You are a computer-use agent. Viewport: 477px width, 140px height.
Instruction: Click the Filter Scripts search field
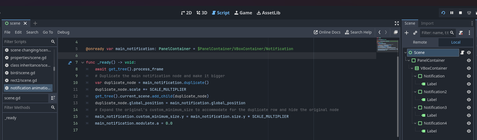click(x=27, y=42)
